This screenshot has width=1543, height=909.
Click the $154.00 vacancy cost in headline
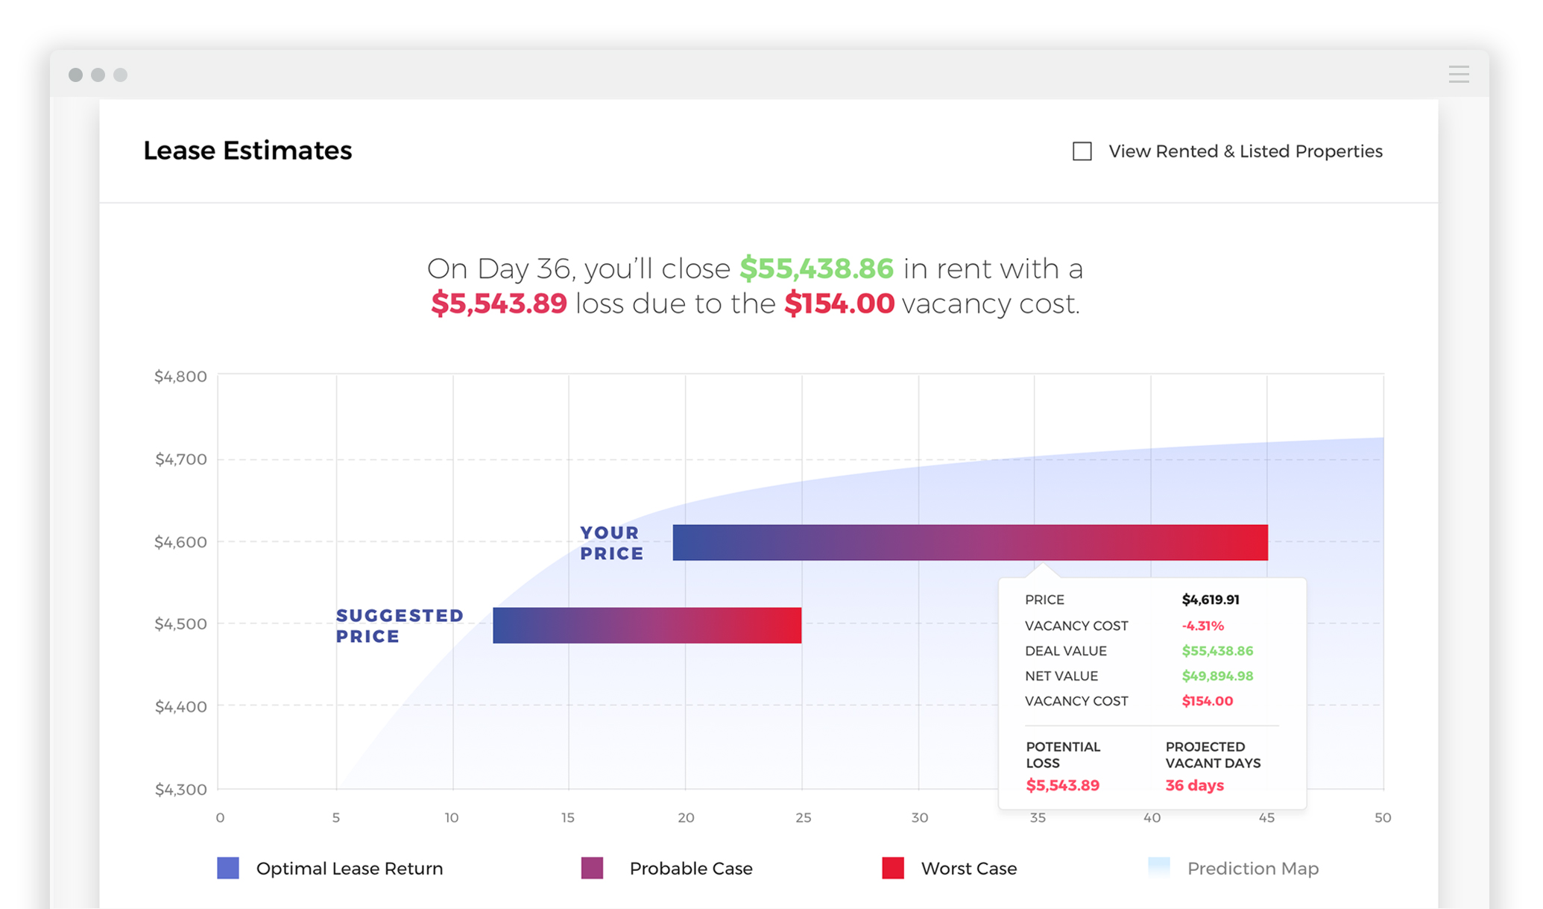pos(839,303)
